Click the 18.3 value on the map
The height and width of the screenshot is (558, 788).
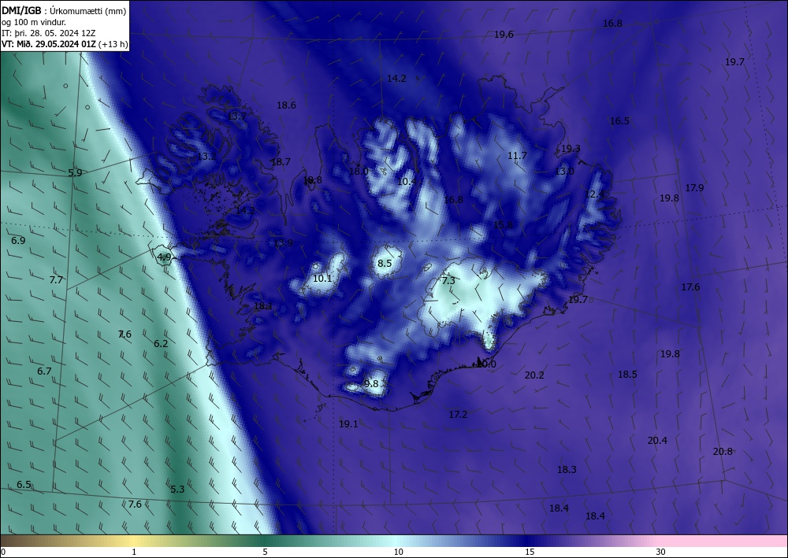point(567,470)
